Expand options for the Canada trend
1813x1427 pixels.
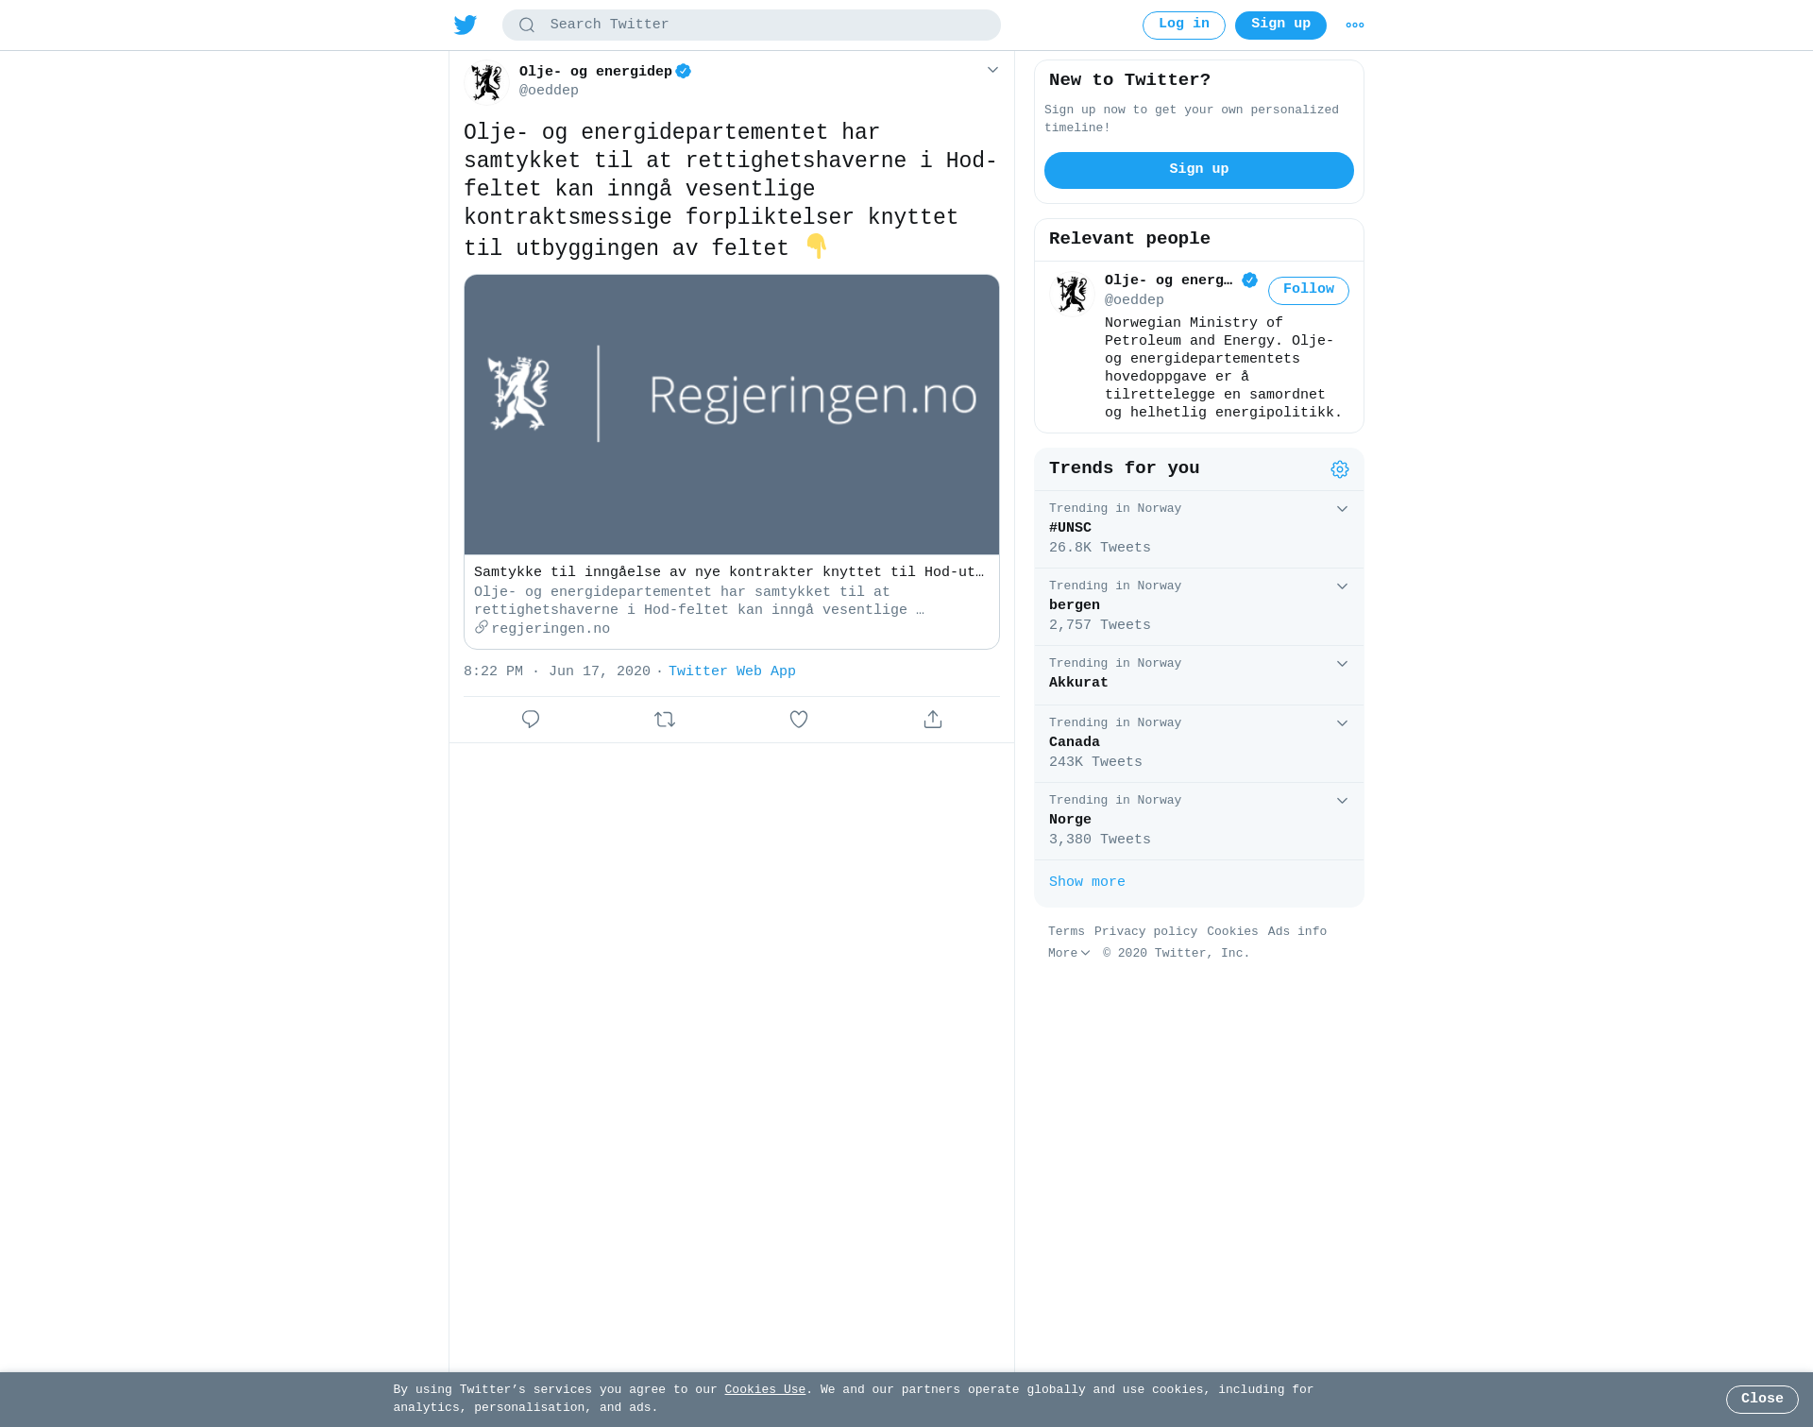(x=1342, y=723)
